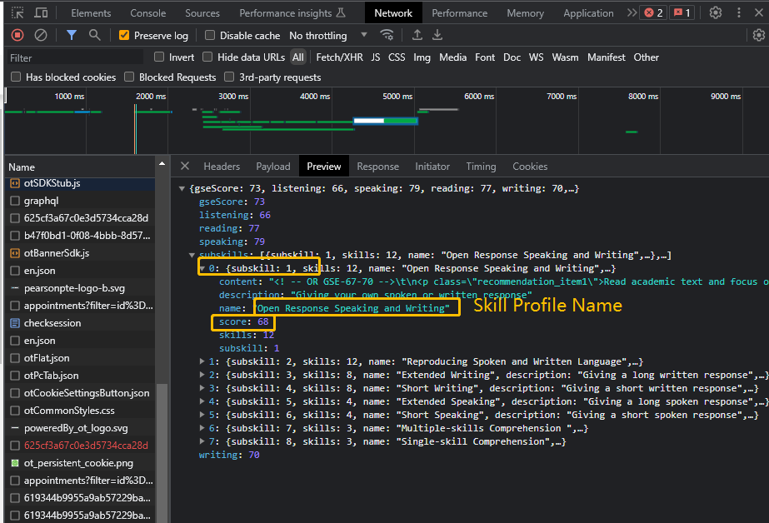769x523 pixels.
Task: Click the filter funnel icon
Action: (x=70, y=36)
